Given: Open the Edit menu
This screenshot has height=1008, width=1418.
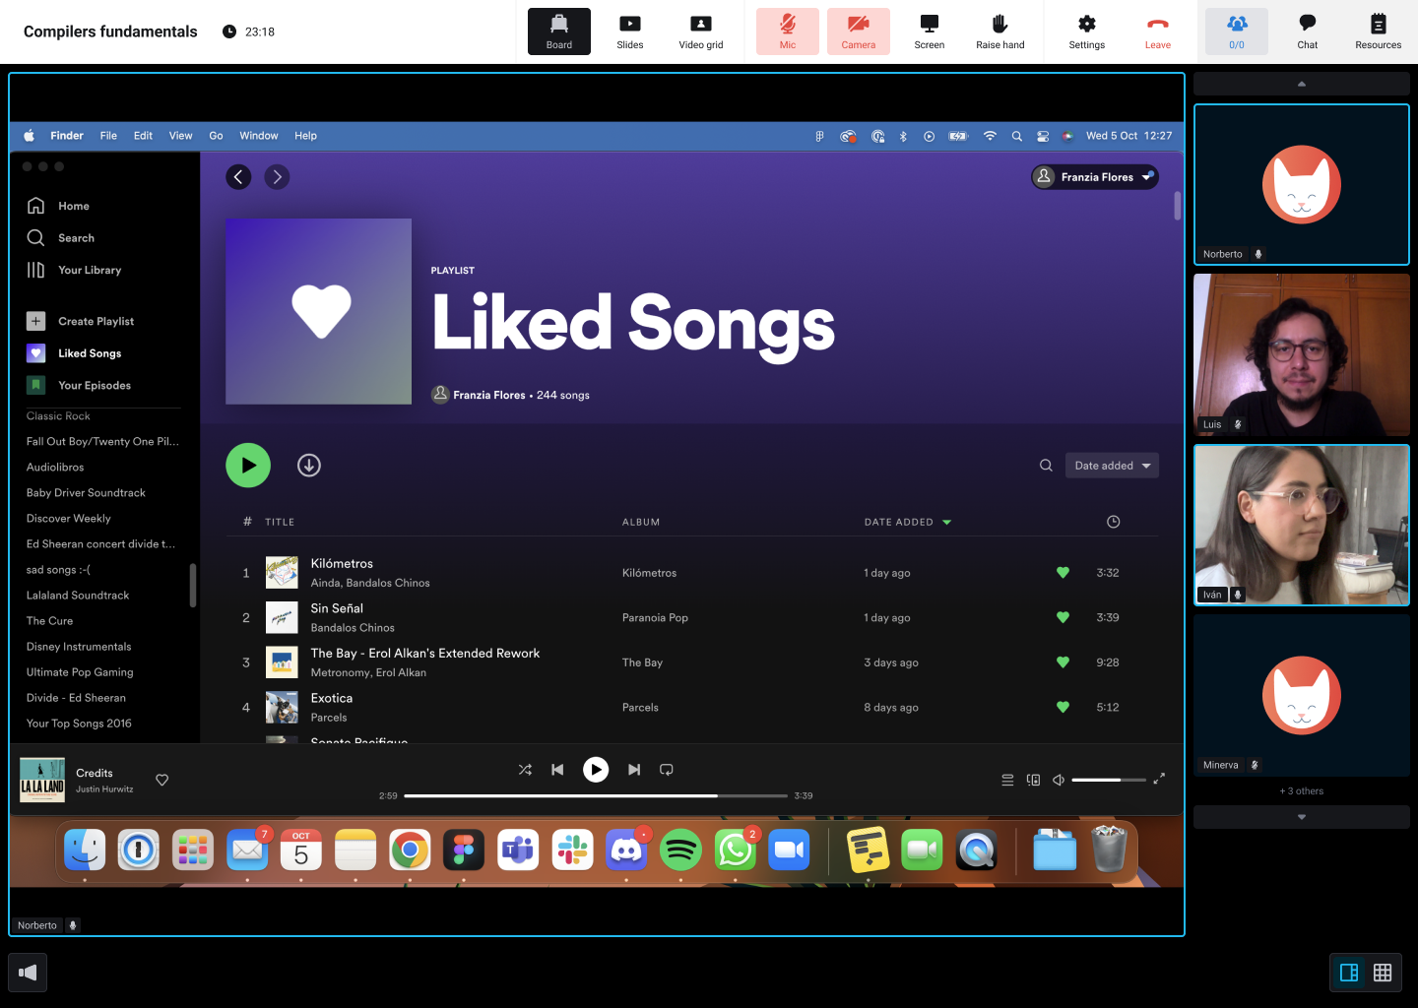Looking at the screenshot, I should coord(143,136).
